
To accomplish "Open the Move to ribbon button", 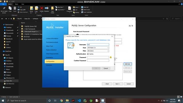I will coord(31,10).
